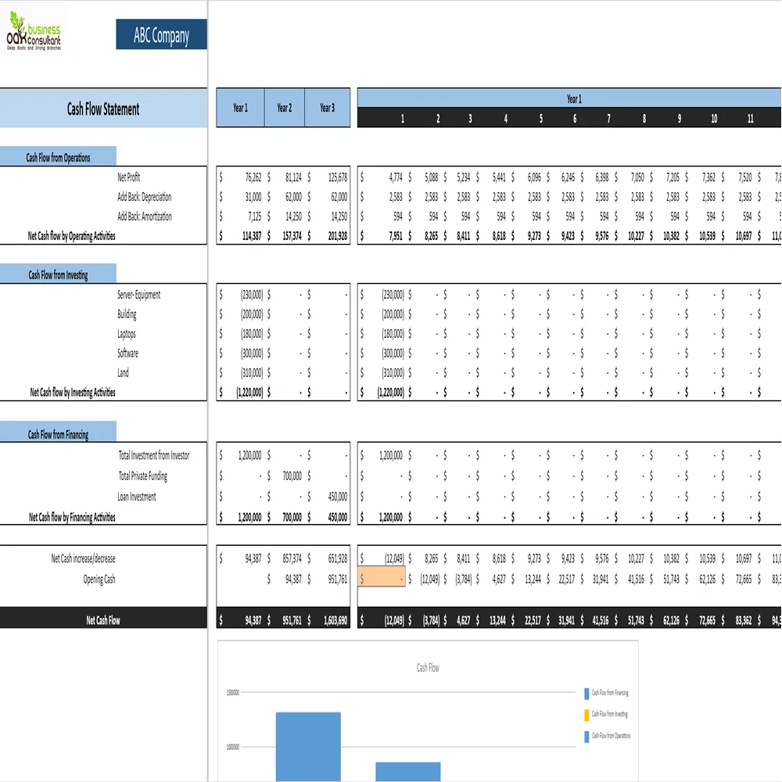Select the Year 3 column header
782x782 pixels.
click(x=327, y=108)
